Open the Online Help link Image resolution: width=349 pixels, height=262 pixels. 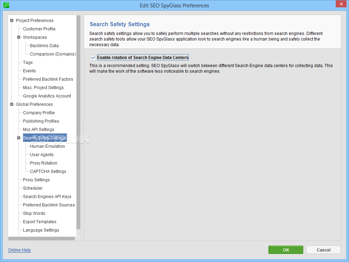[x=19, y=250]
